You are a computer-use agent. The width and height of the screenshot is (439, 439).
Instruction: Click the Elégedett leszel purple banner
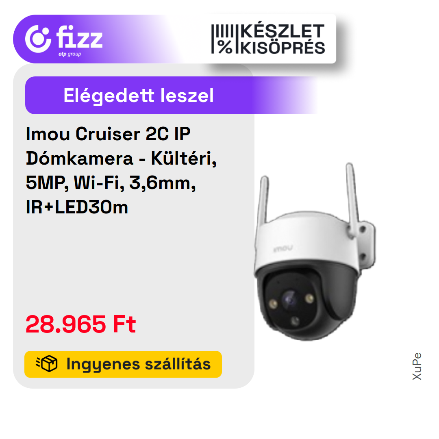pyautogui.click(x=172, y=96)
